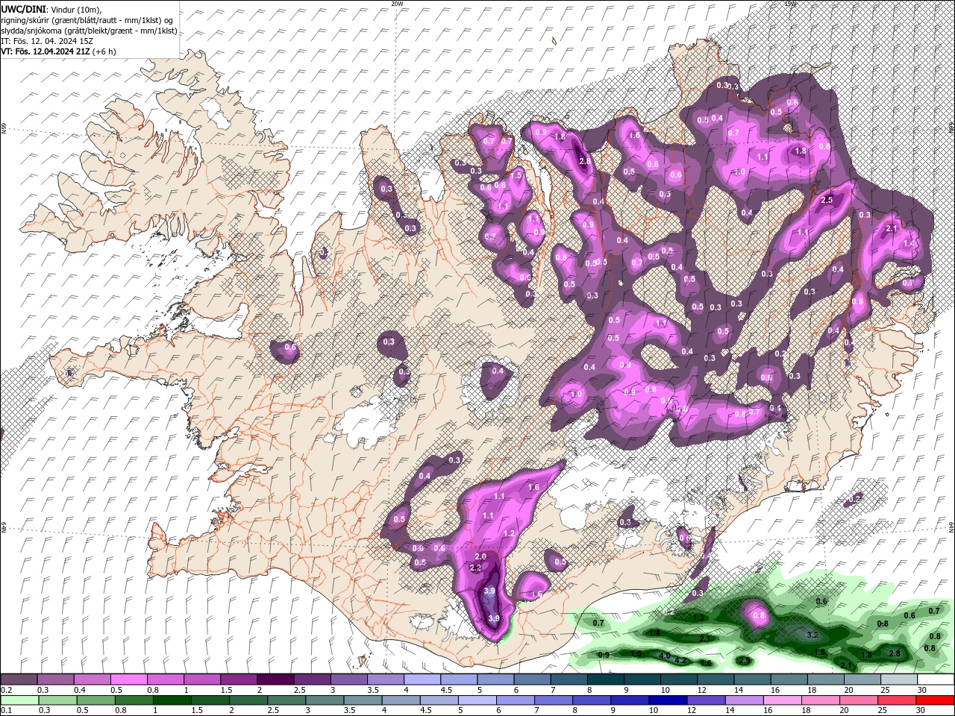Click the snow legend swatch labeled 1.5

pyautogui.click(x=238, y=679)
